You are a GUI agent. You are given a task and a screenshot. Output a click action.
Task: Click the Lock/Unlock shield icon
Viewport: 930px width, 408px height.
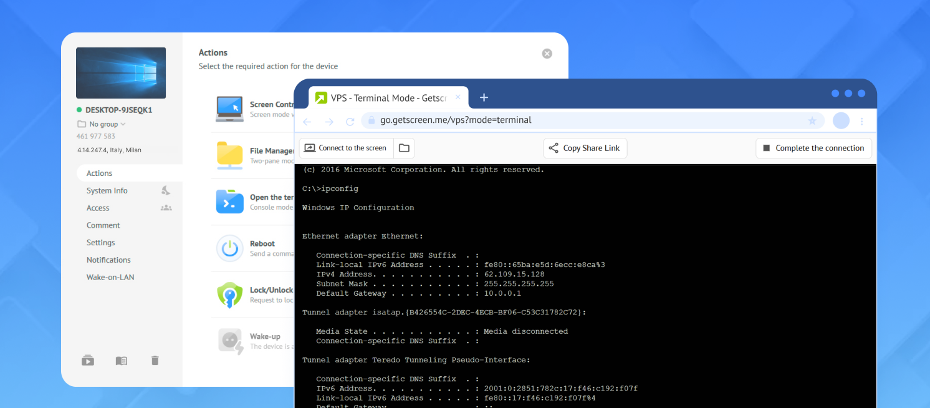click(x=229, y=294)
